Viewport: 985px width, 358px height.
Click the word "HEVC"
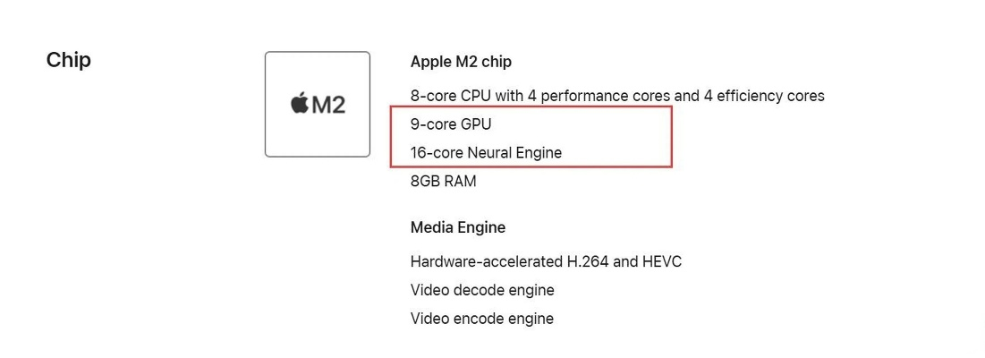coord(663,262)
